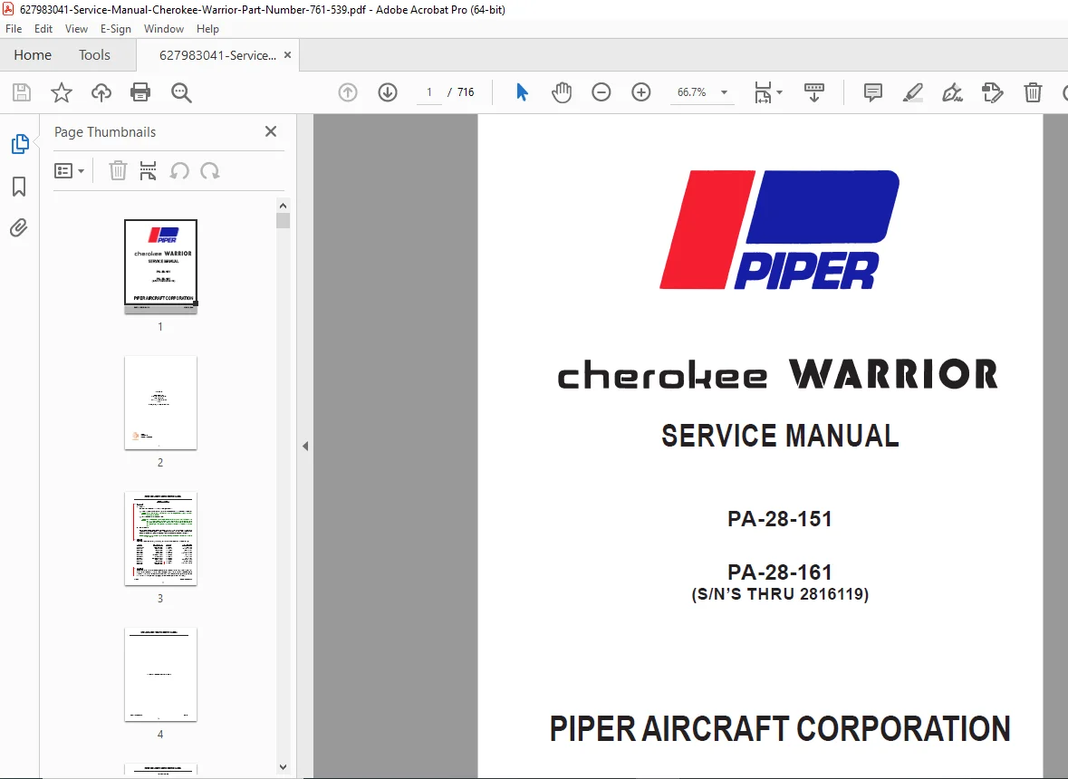This screenshot has width=1068, height=779.
Task: Activate the Selection arrow tool
Action: click(522, 92)
